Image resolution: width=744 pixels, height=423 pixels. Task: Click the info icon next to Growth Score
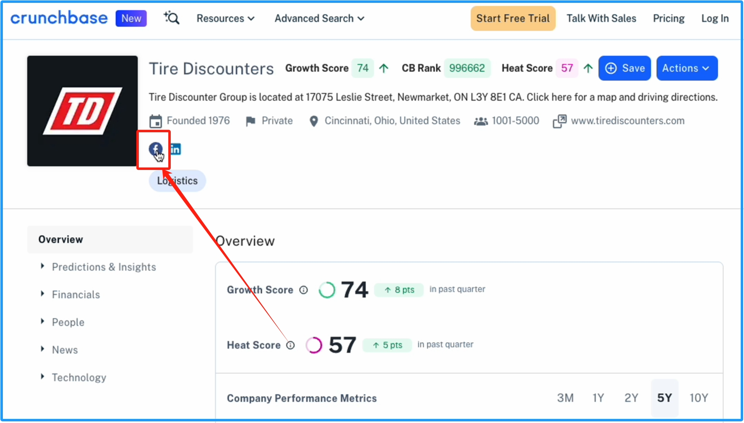303,290
